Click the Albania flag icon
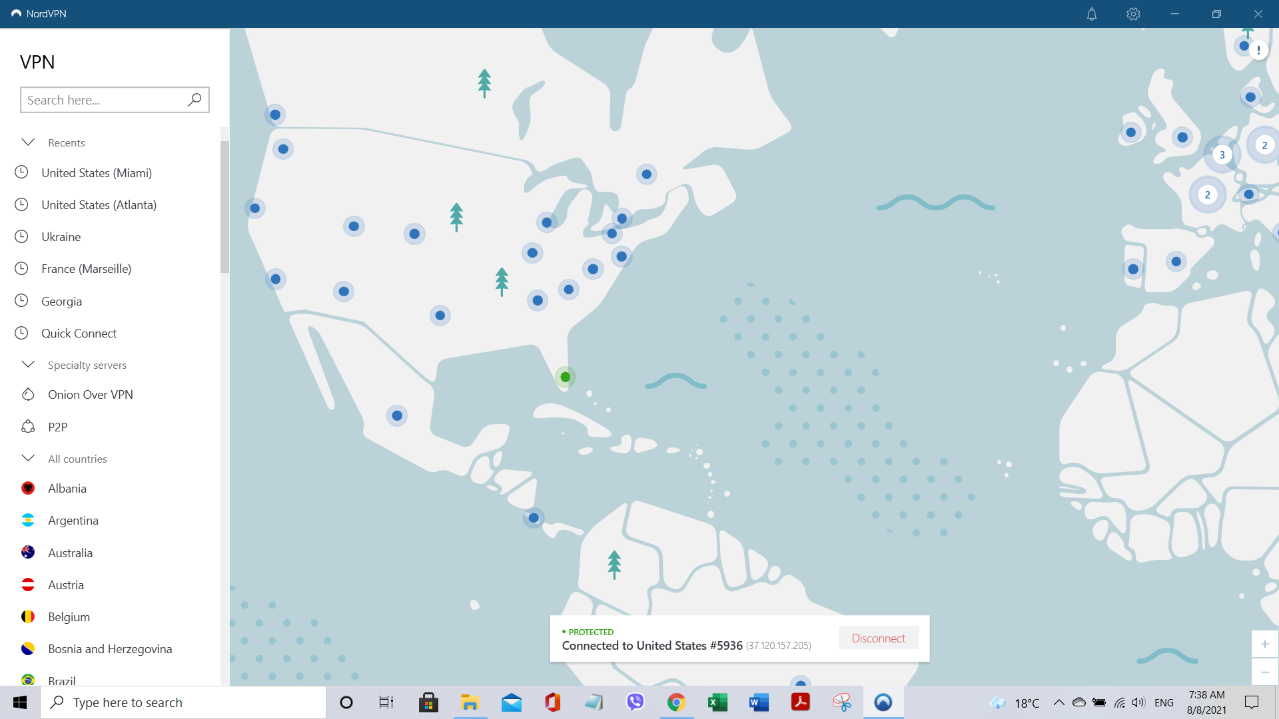 coord(28,489)
